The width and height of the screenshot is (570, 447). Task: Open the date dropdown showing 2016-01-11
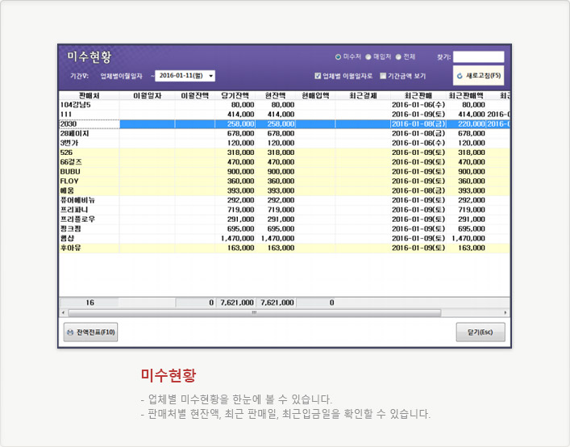[x=211, y=76]
